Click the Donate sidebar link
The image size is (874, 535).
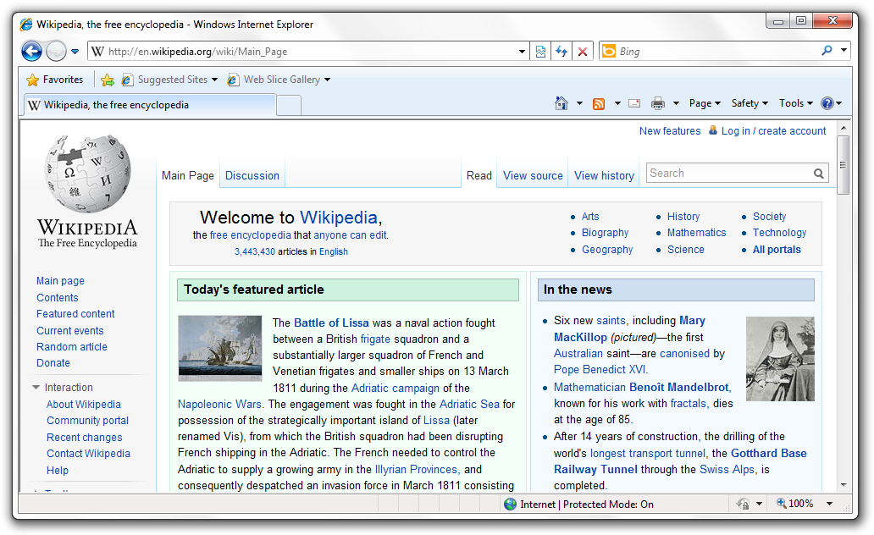pos(53,363)
